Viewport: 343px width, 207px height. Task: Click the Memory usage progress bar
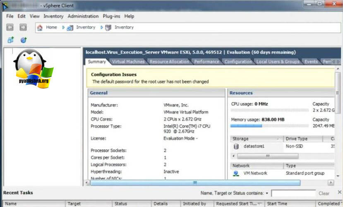point(269,126)
